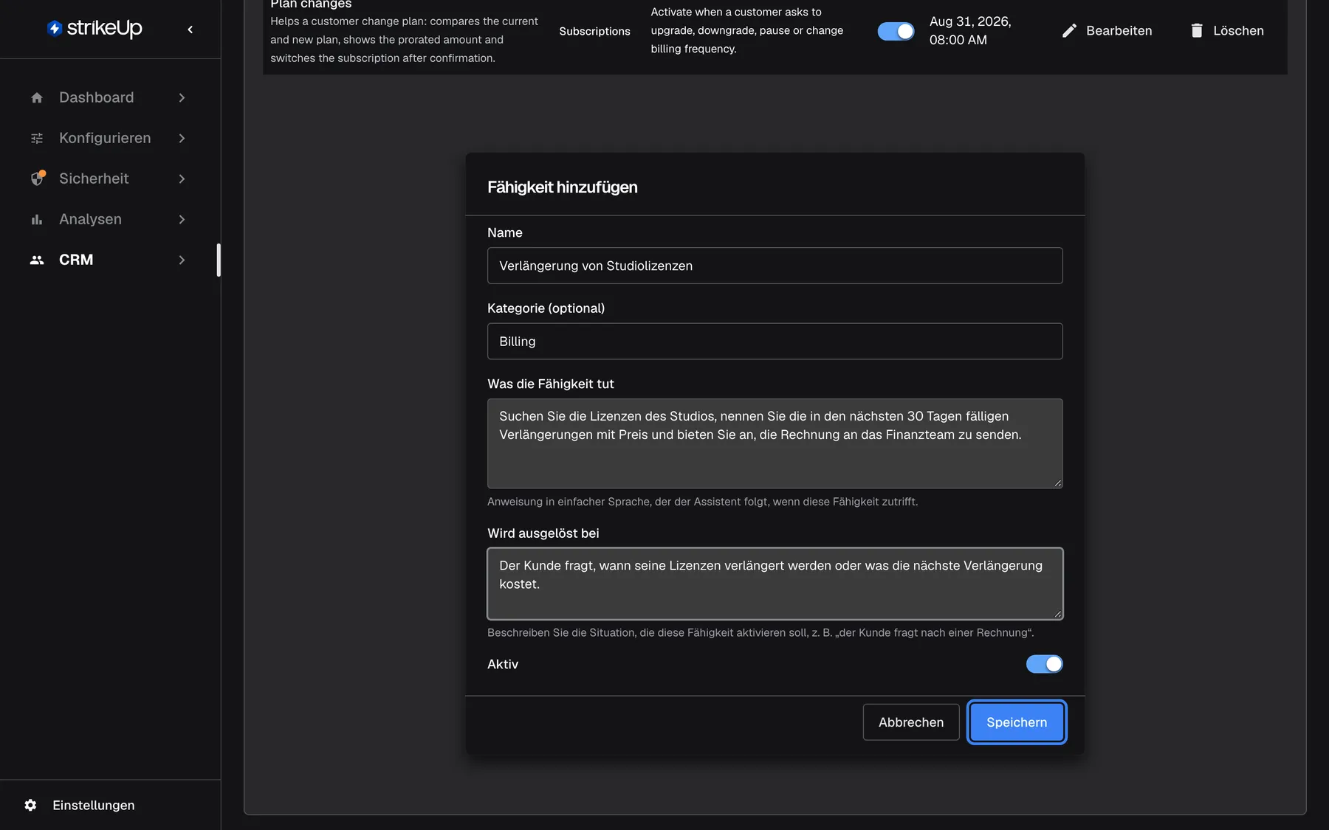The image size is (1329, 830).
Task: Grab the Was die Fähigkeit tut resize handle
Action: tap(1057, 483)
